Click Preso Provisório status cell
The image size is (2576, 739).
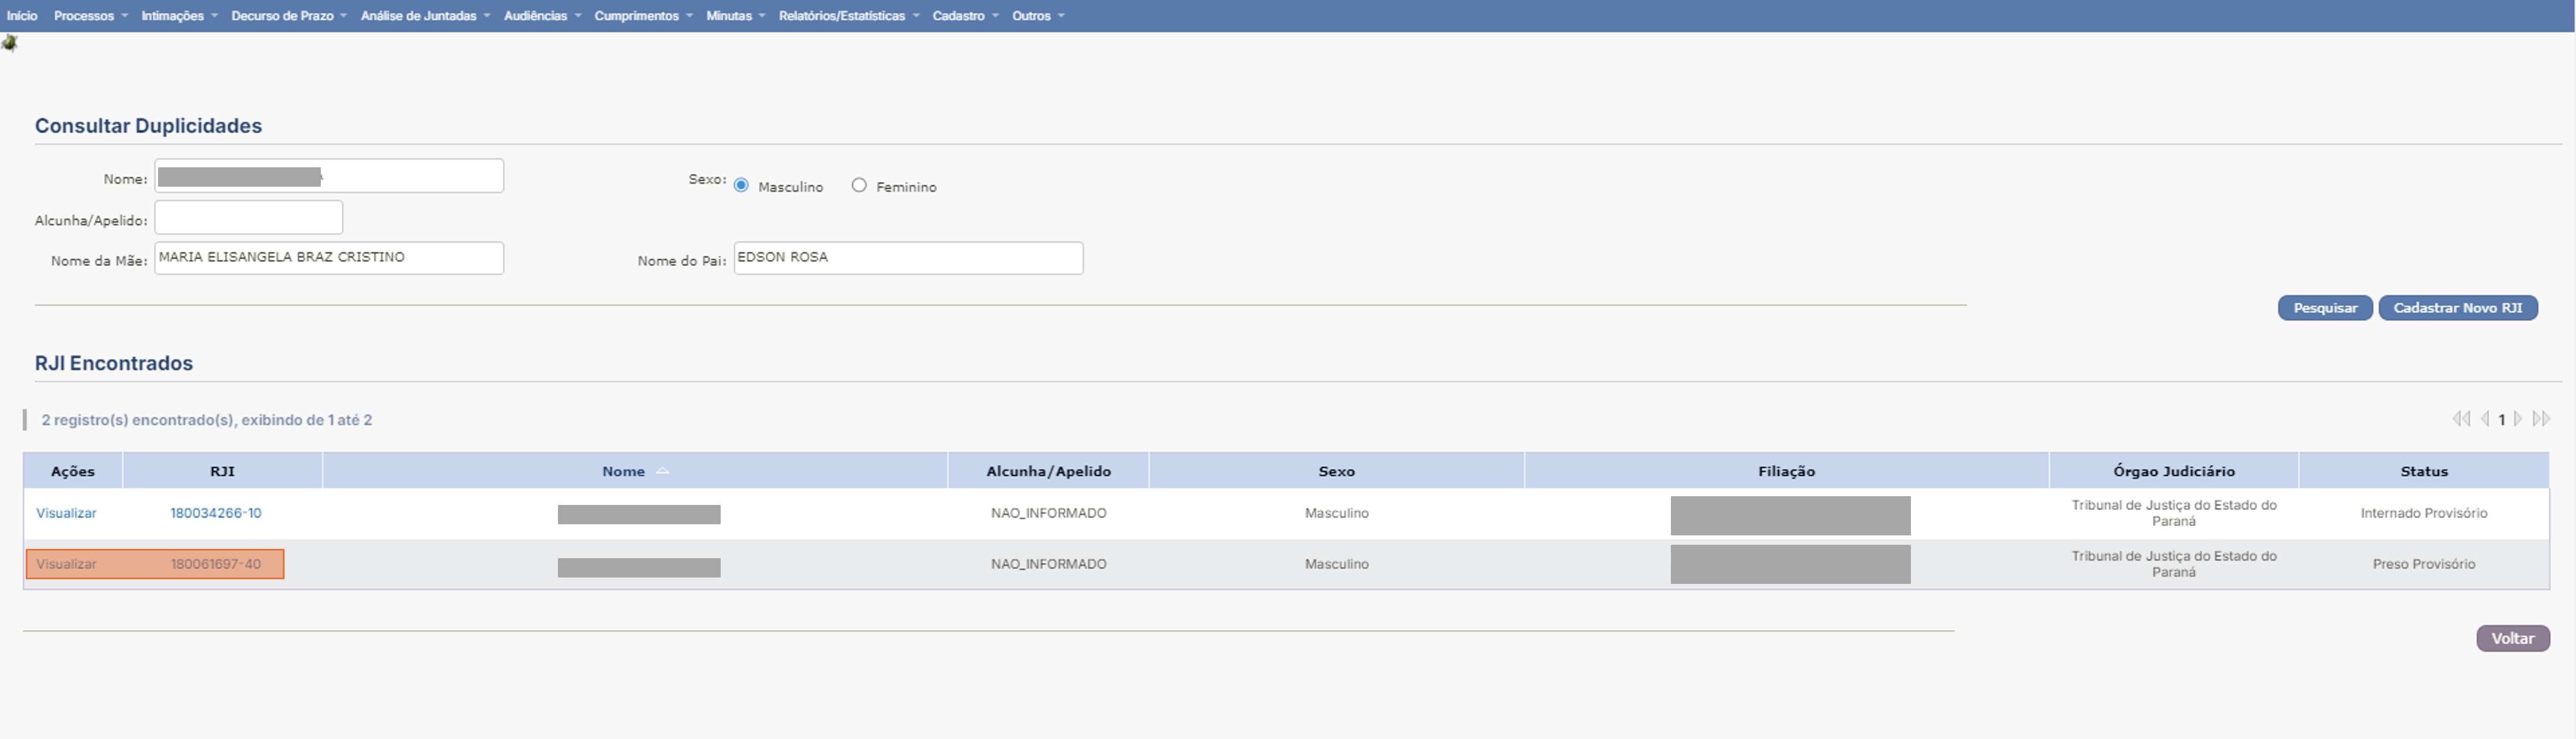[2424, 564]
